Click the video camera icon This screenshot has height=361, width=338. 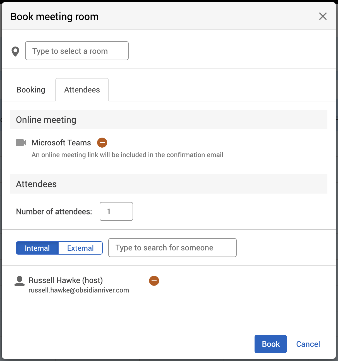click(21, 143)
